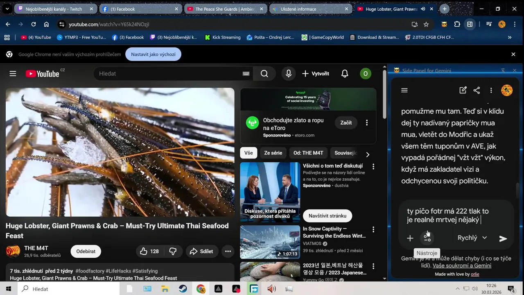Go to YouTube home via logo
This screenshot has width=524, height=295.
43,74
